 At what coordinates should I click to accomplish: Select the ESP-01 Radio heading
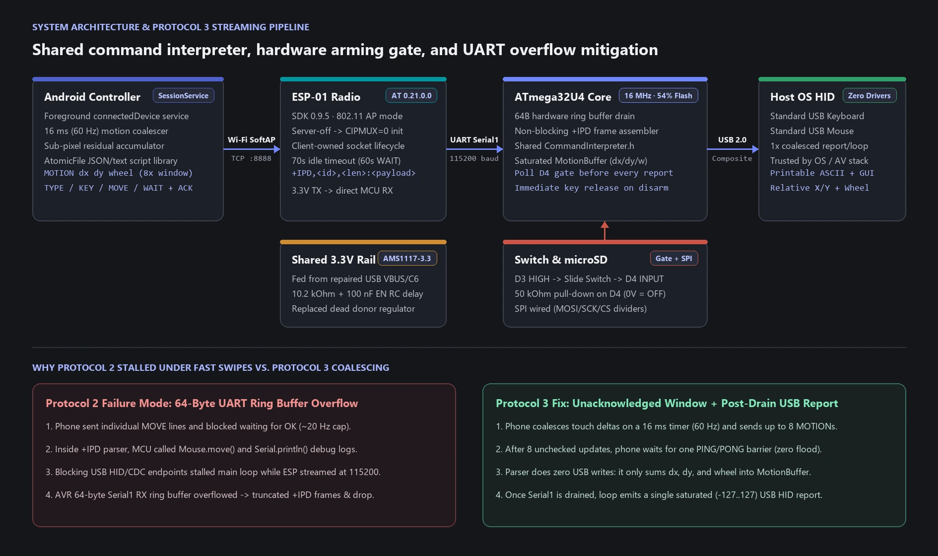coord(326,97)
